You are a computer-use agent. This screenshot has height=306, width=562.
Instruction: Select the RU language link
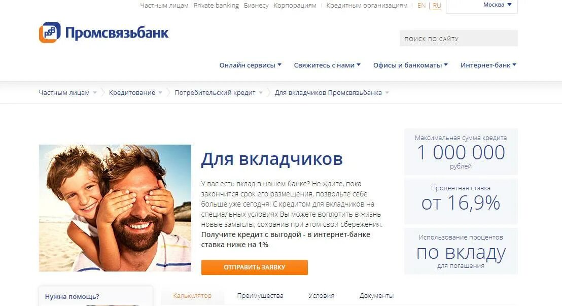[x=437, y=6]
